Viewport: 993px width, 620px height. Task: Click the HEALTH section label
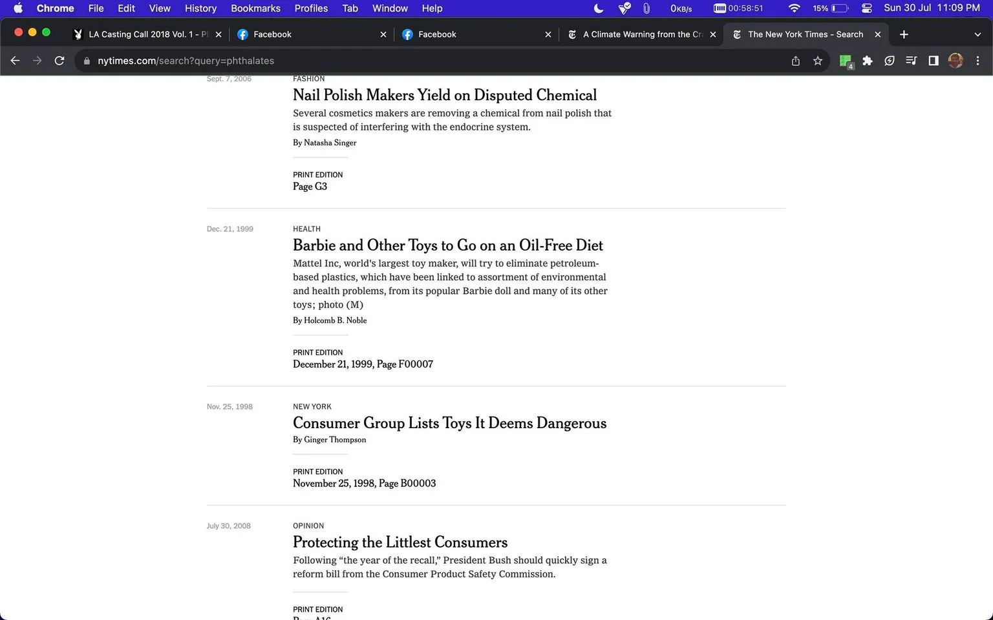306,229
